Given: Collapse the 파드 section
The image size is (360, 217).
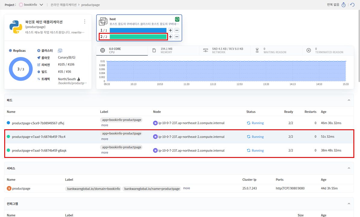Looking at the screenshot, I should click(349, 100).
